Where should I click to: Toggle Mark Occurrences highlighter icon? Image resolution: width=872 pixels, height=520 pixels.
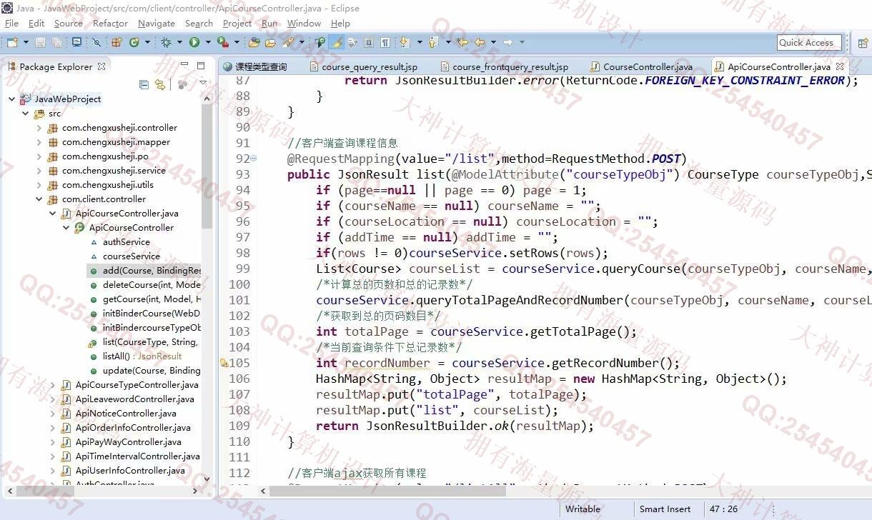click(x=337, y=43)
